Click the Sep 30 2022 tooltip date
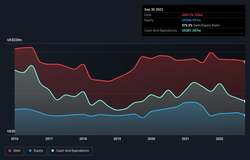This screenshot has height=160, width=250. point(154,9)
